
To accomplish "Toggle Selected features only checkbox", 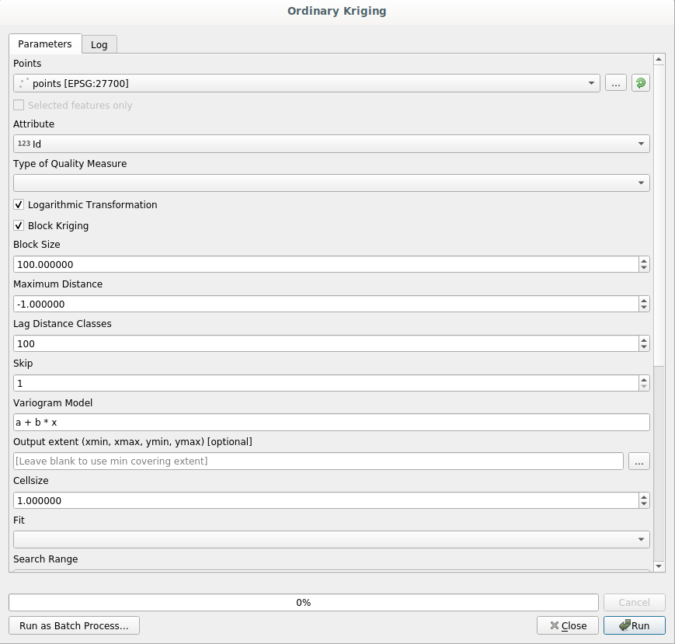I will tap(19, 106).
